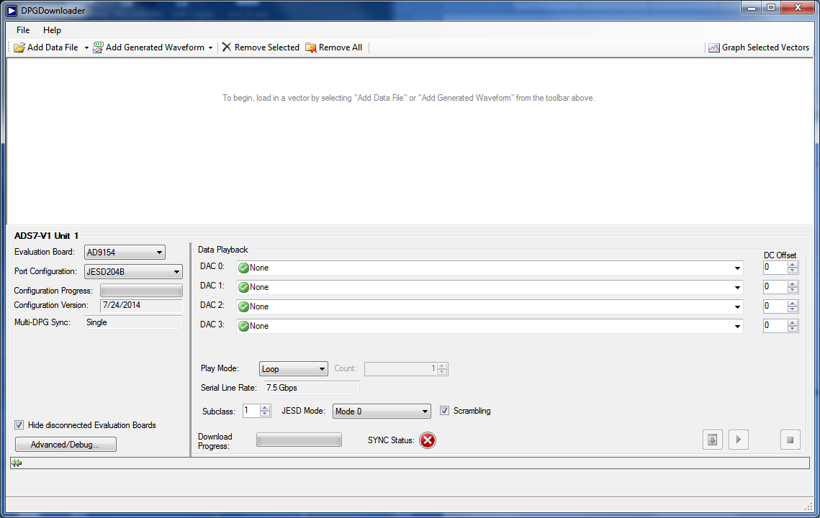Click Graph Selected Vectors button
820x518 pixels.
point(759,47)
